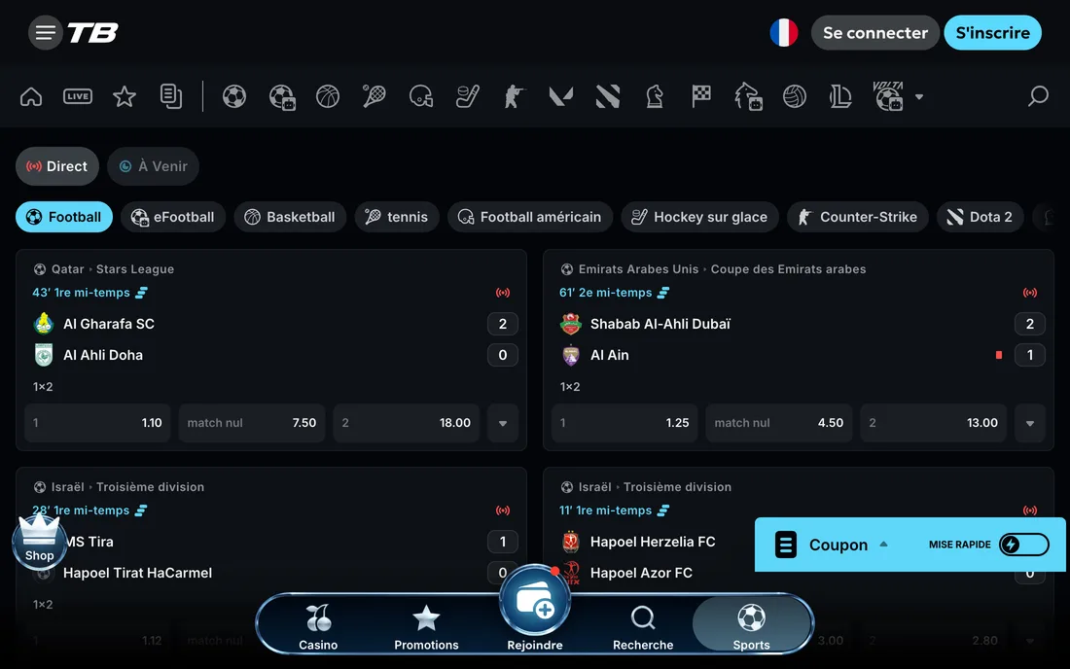
Task: Bet on 1 at 1.10 odds
Action: click(97, 423)
